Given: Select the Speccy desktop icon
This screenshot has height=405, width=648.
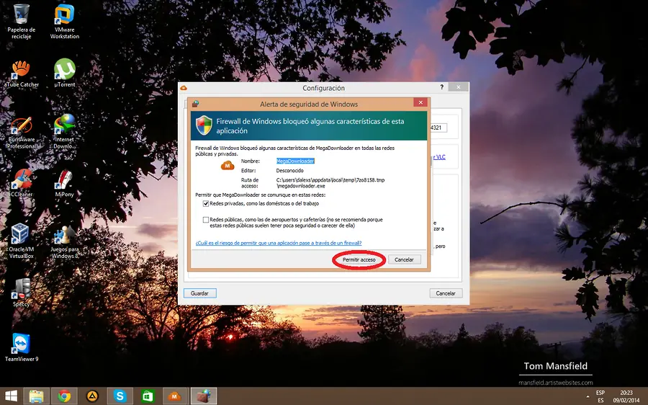Looking at the screenshot, I should click(x=21, y=293).
